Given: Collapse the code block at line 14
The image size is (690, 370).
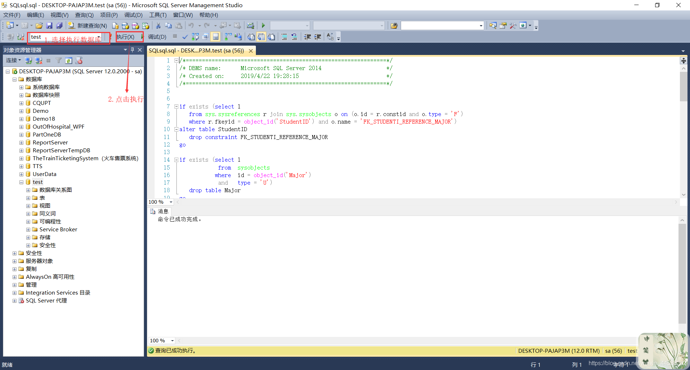Looking at the screenshot, I should point(176,160).
